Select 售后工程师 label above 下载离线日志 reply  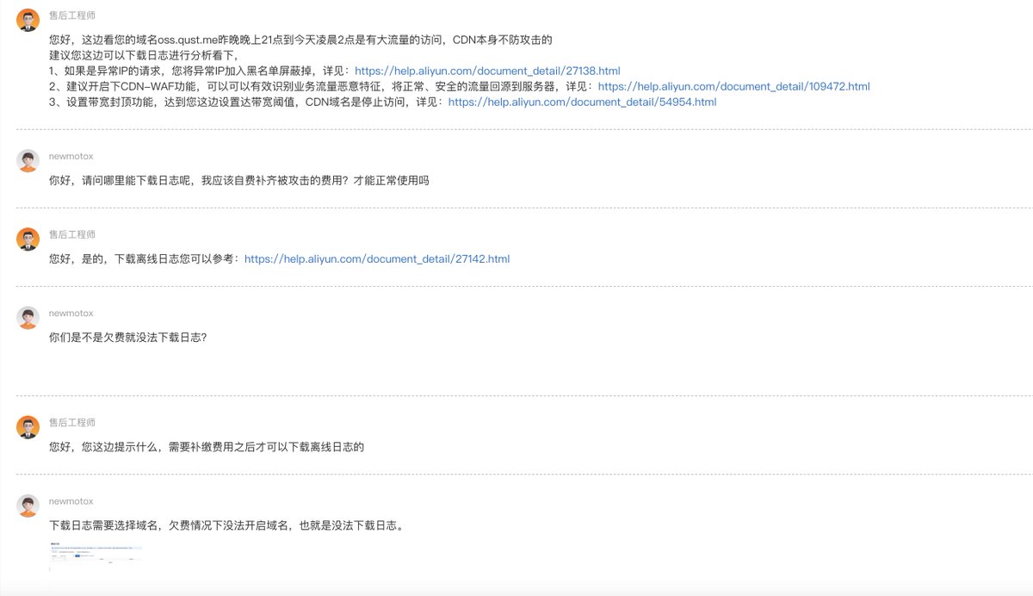tap(72, 234)
